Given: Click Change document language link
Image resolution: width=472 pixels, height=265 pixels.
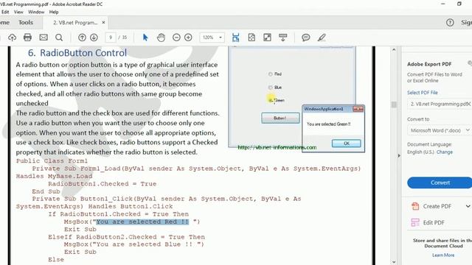Looking at the screenshot, I should tap(445, 152).
